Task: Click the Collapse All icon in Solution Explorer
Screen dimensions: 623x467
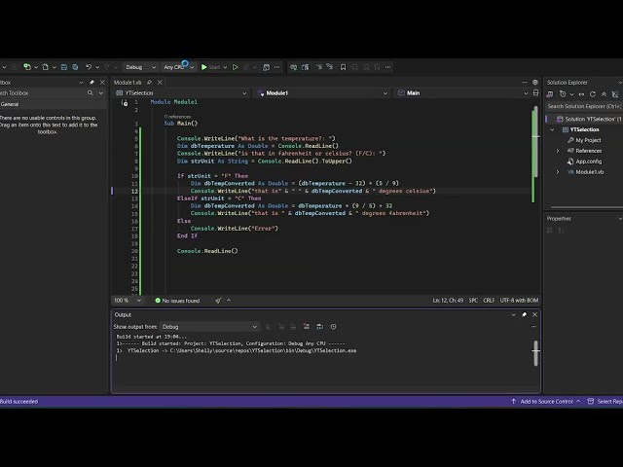Action: (604, 94)
